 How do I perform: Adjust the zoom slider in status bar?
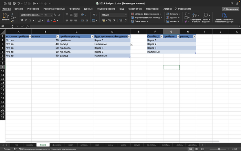(219, 149)
